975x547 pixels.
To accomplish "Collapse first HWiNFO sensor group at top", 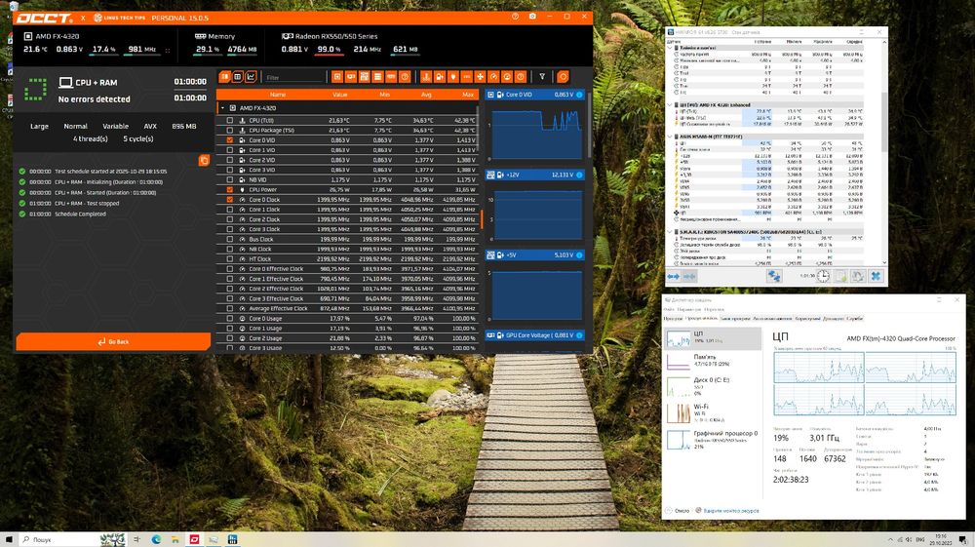I will [x=671, y=47].
